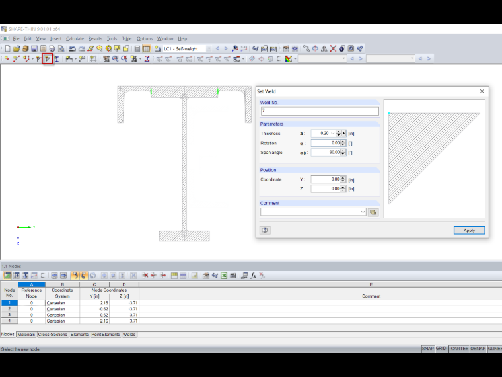This screenshot has height=377, width=502.
Task: Click the Reference Node cell of row 1
Action: pos(32,303)
